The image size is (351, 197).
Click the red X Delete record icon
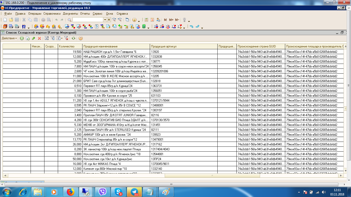[x=40, y=38]
